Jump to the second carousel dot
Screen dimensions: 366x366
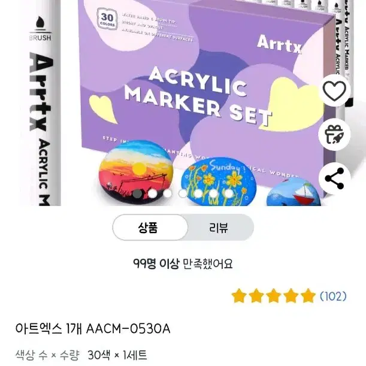coord(152,193)
